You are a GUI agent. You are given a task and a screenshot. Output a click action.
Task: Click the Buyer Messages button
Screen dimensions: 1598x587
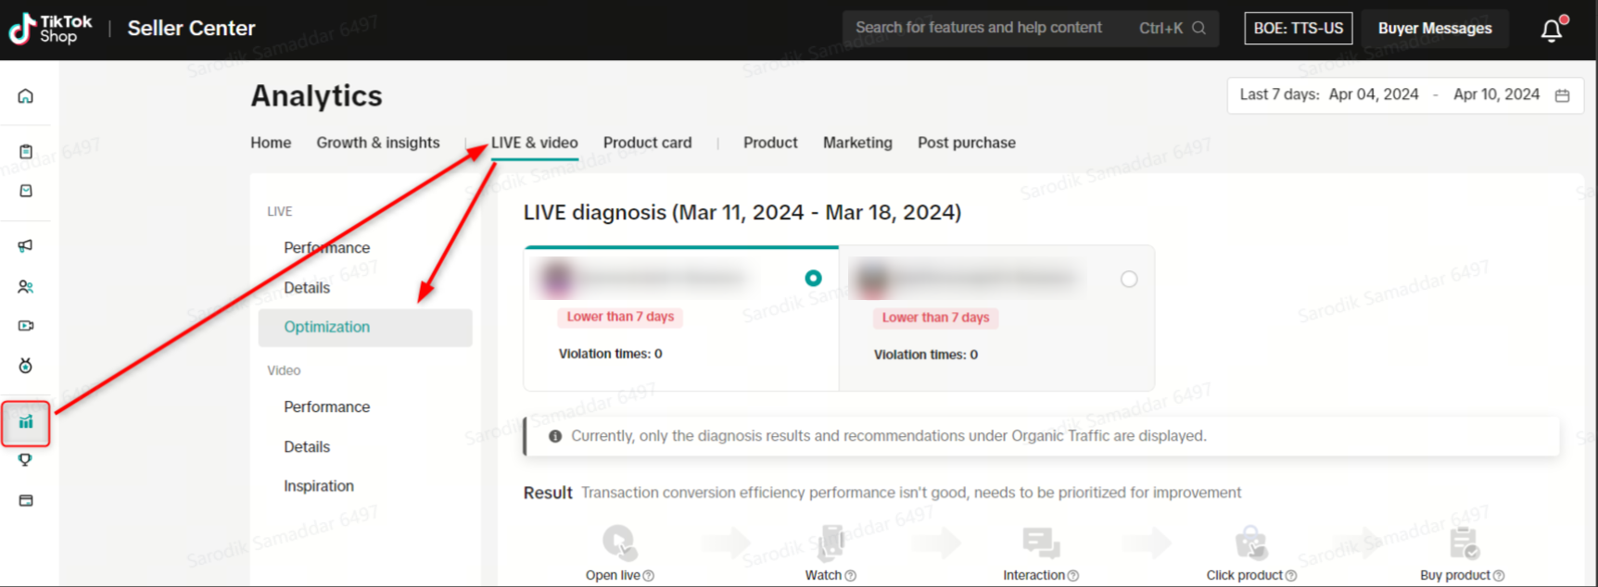[1434, 29]
